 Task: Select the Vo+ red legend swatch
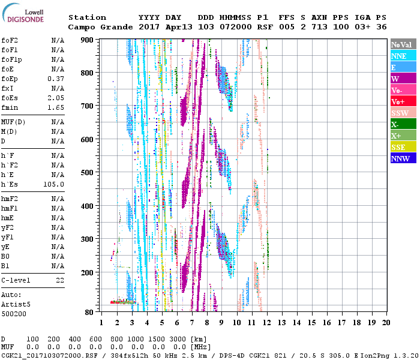(x=403, y=101)
